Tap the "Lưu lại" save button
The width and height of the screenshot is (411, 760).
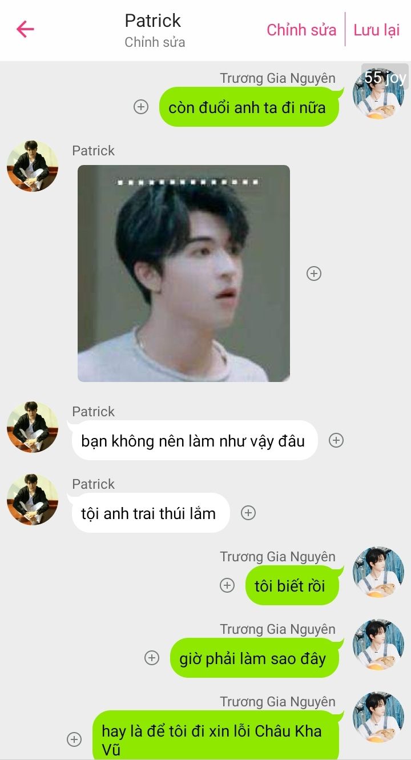(x=377, y=30)
